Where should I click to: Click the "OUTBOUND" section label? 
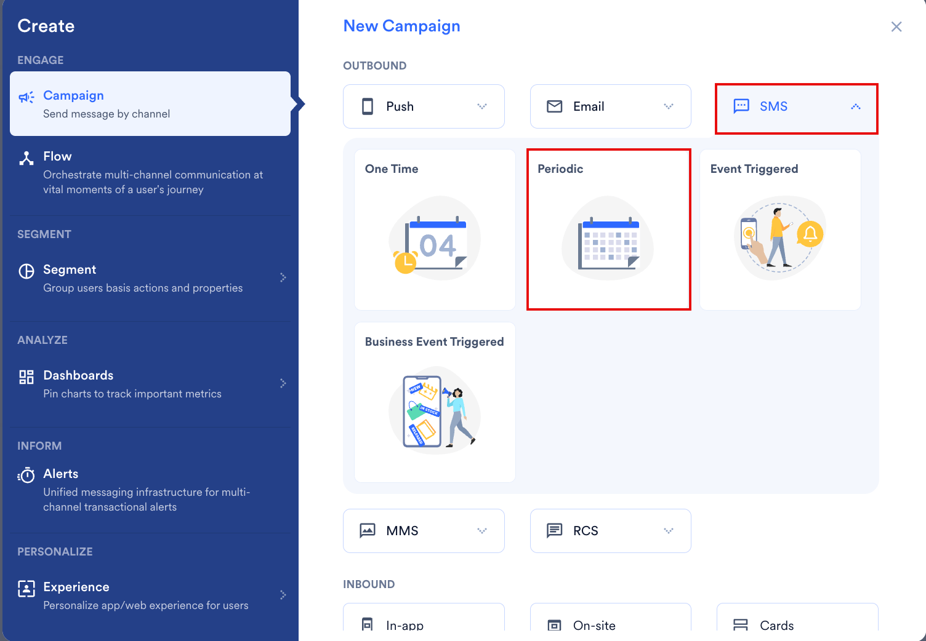pyautogui.click(x=374, y=66)
